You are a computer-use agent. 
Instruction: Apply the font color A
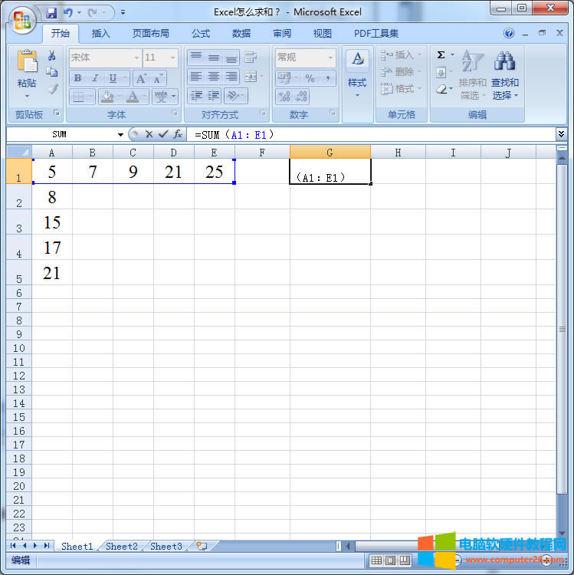pos(133,97)
